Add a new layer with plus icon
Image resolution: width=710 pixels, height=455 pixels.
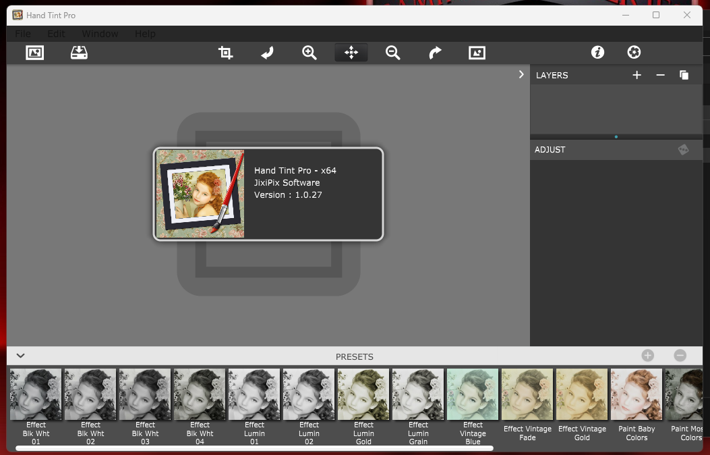[x=637, y=75]
